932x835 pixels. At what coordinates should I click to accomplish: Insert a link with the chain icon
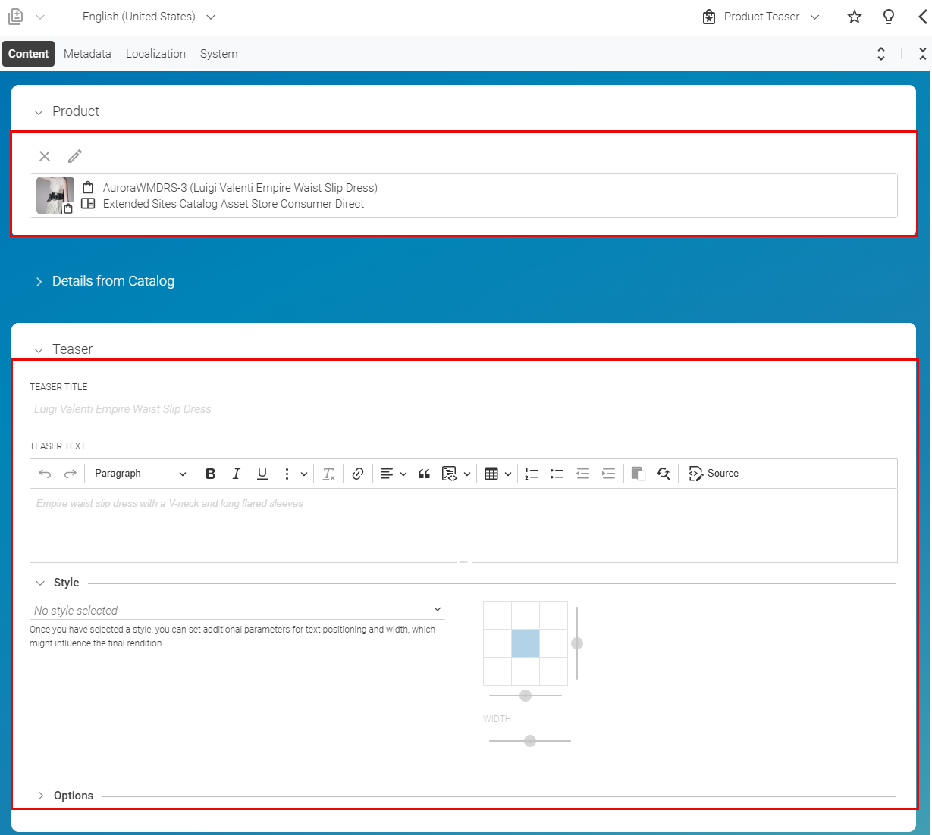tap(358, 474)
